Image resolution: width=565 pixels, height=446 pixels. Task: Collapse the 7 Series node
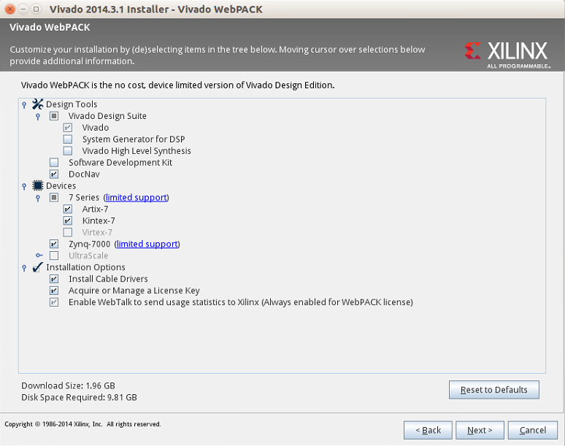coord(38,198)
